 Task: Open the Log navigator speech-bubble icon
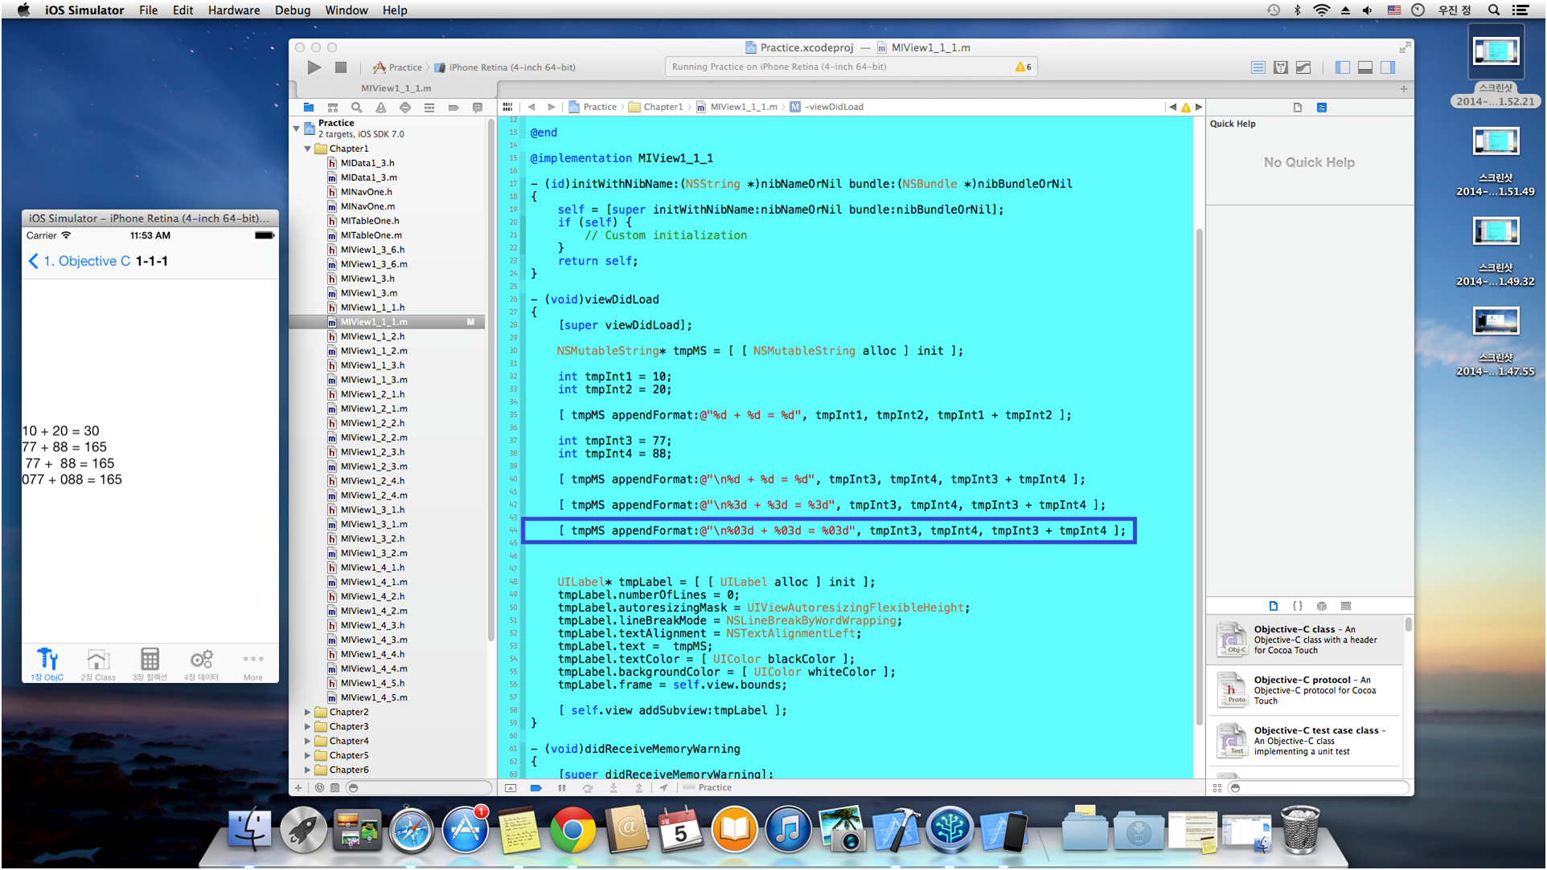pos(478,107)
